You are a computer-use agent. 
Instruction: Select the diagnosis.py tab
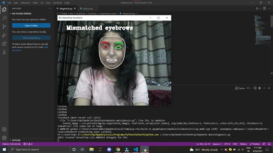[x=66, y=8]
